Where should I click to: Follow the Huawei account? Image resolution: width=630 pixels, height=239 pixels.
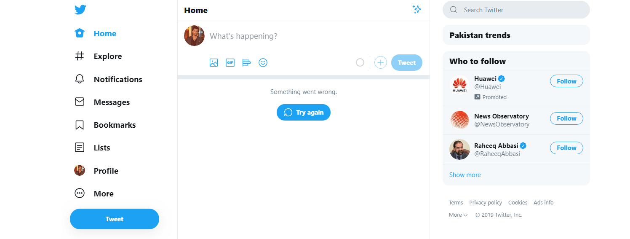566,81
